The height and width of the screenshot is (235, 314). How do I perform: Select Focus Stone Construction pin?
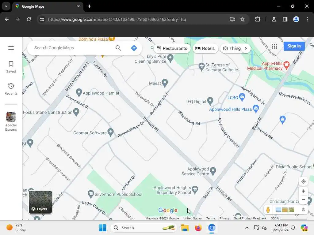(x=76, y=112)
